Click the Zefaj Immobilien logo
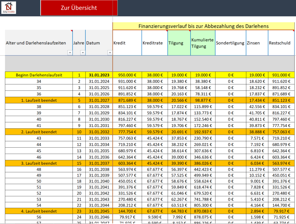Screen dimensions: 296x224 pyautogui.click(x=9, y=8)
